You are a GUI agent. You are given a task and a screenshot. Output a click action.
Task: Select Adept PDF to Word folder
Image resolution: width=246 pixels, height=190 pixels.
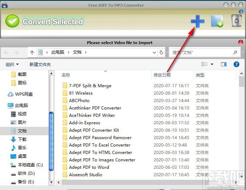(x=89, y=167)
